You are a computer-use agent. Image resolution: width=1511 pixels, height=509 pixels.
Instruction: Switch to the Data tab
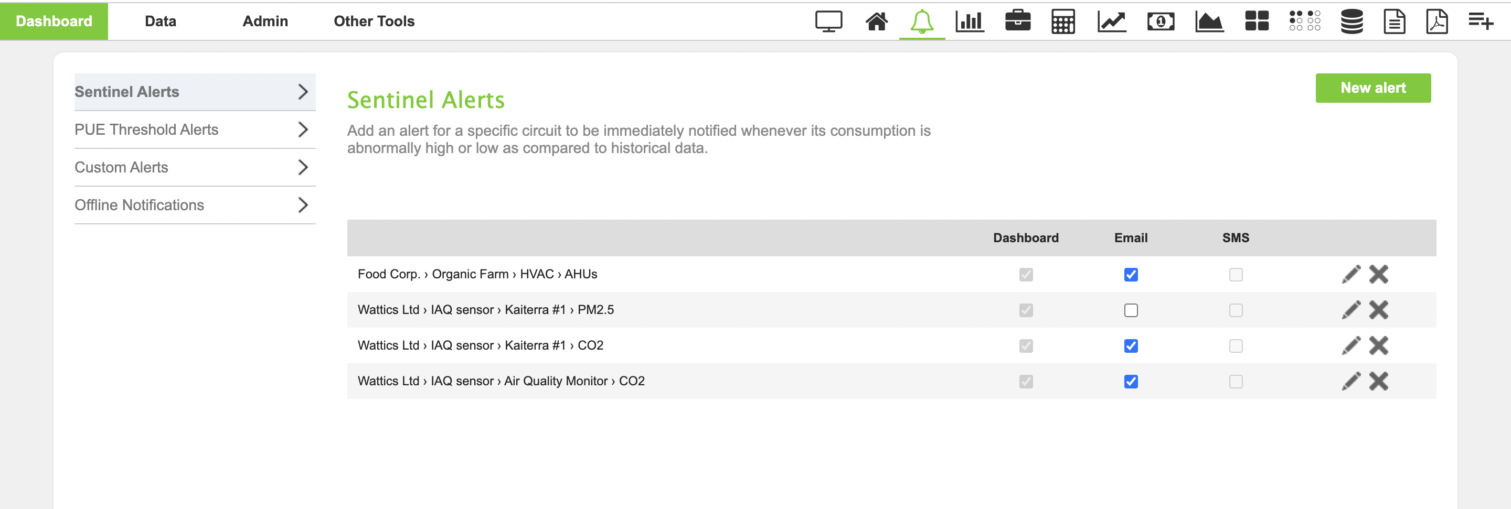pos(160,21)
